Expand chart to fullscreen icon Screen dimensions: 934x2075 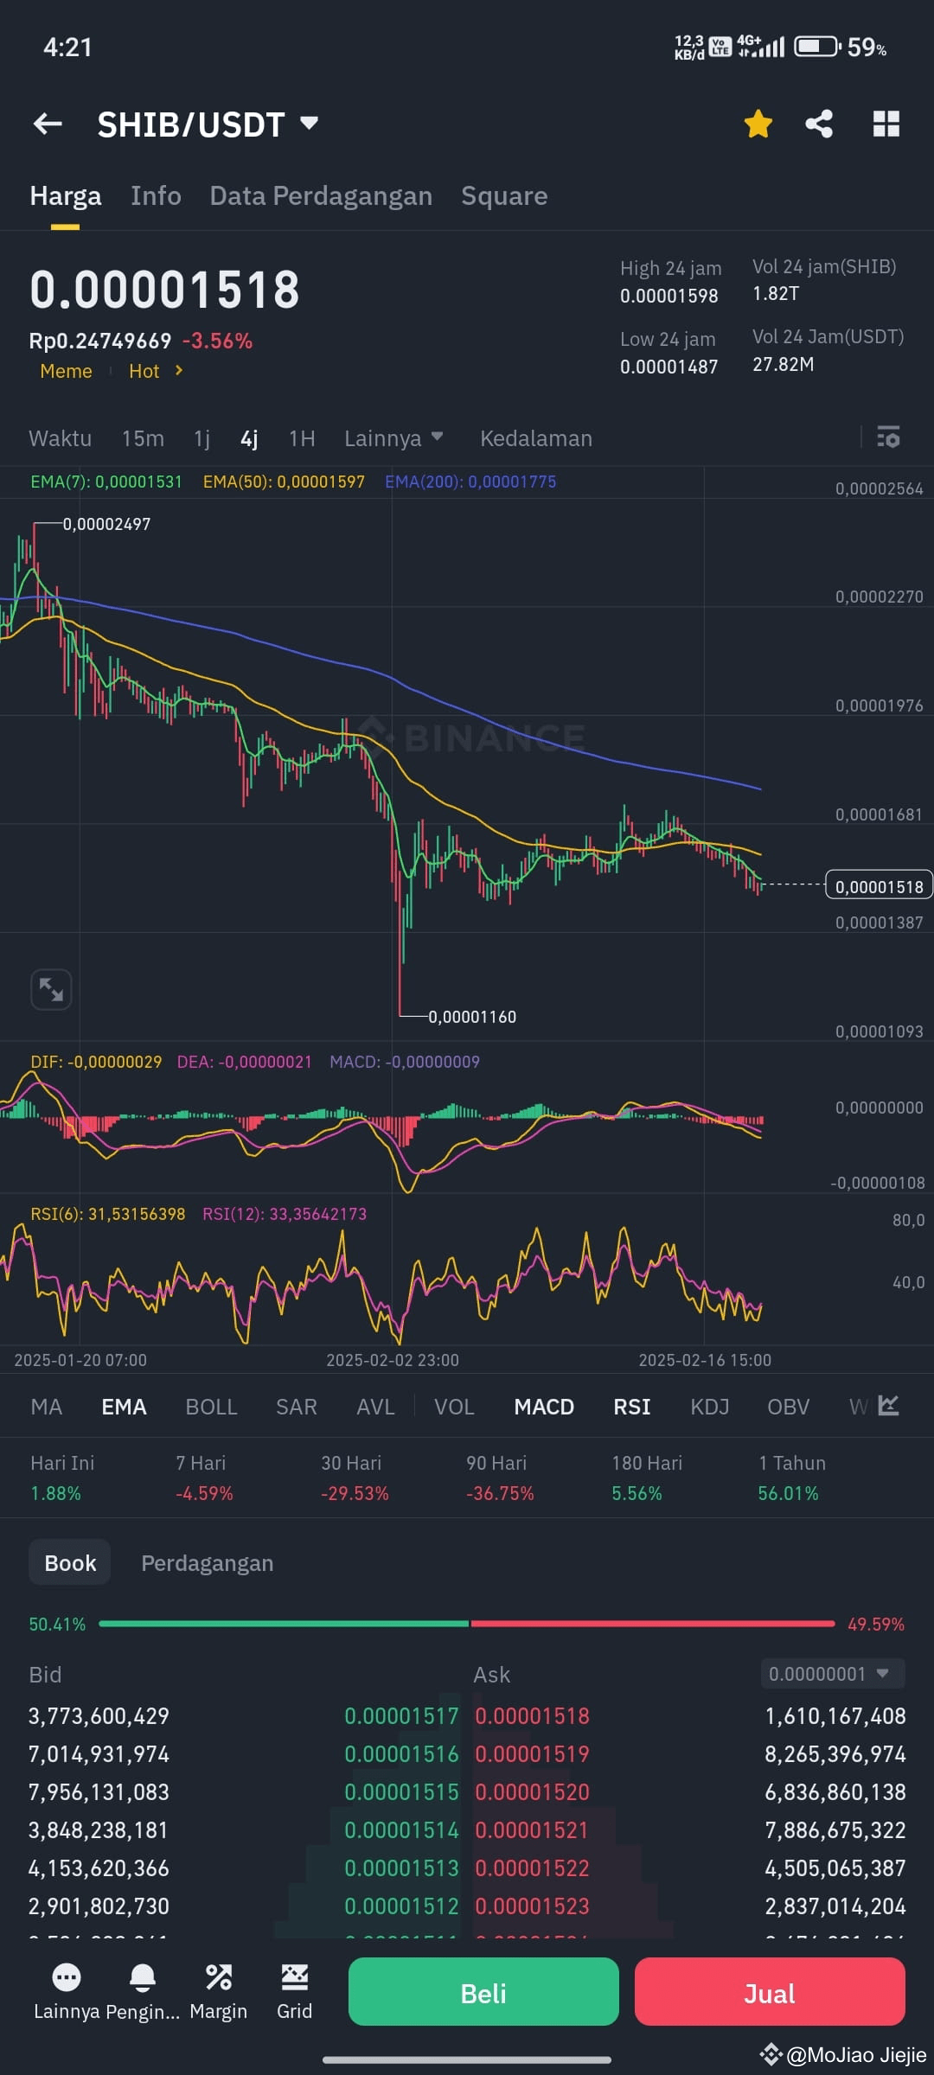pos(51,989)
